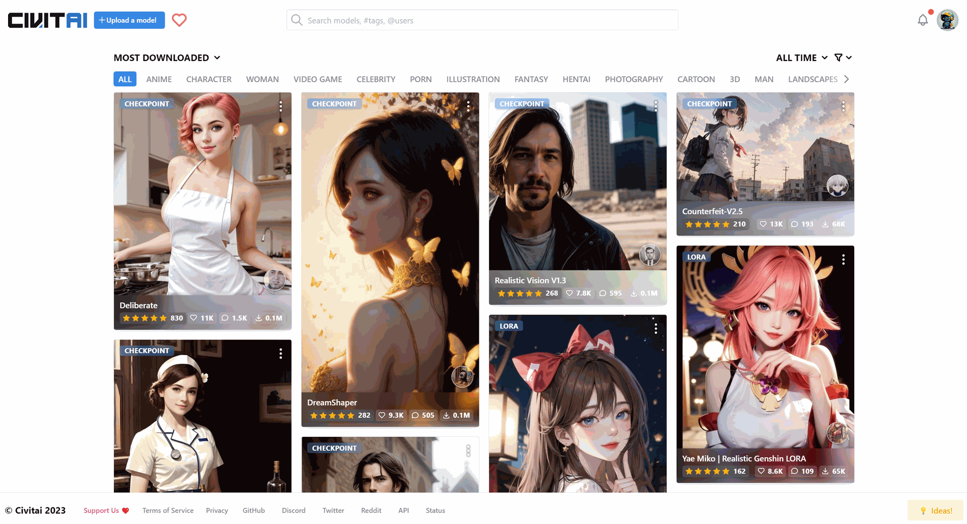Screen dimensions: 967x524
Task: Select the ALL tag filter
Action: click(x=125, y=79)
